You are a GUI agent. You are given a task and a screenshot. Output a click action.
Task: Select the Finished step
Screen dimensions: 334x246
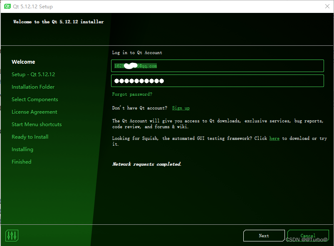(x=21, y=162)
